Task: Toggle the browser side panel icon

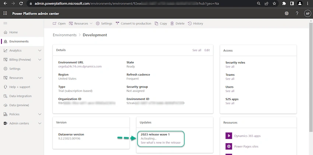Action: [292, 3]
